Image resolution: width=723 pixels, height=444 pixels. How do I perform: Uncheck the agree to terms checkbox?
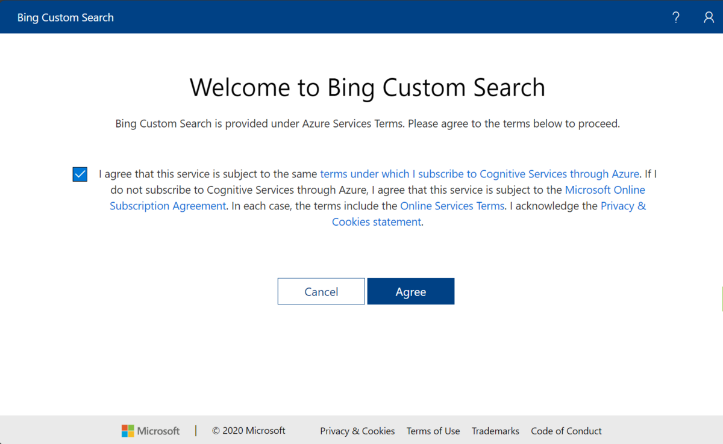pos(80,174)
